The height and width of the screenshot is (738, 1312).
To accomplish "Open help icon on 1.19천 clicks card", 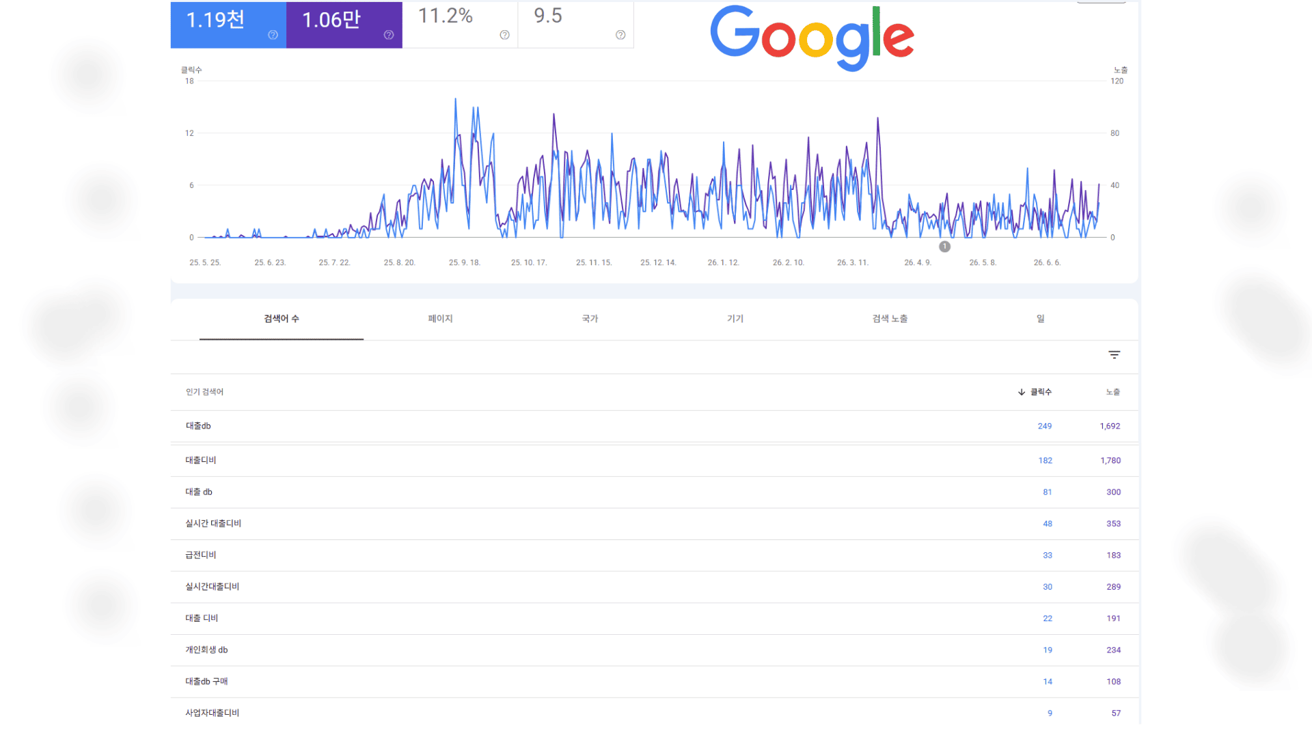I will 273,35.
